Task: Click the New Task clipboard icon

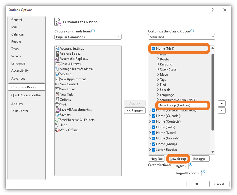Action: [57, 94]
